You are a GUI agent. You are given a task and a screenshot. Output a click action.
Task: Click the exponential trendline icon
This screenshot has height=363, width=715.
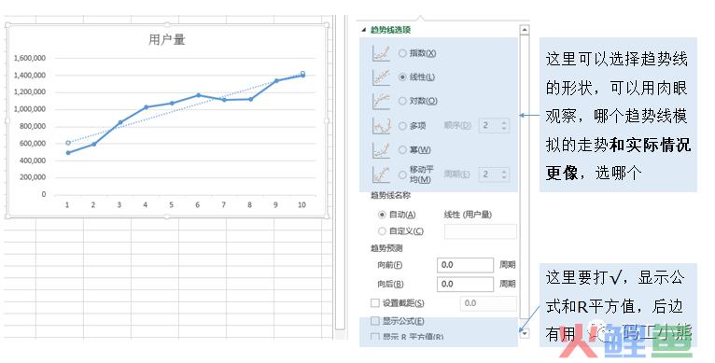(x=381, y=53)
